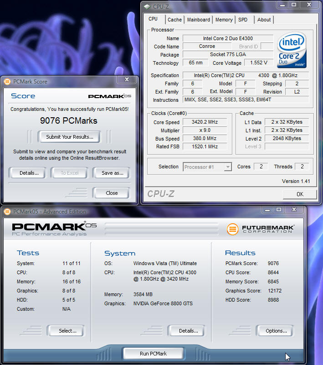Viewport: 323px width, 365px height.
Task: Click the CPU-Z title bar app icon
Action: point(147,7)
